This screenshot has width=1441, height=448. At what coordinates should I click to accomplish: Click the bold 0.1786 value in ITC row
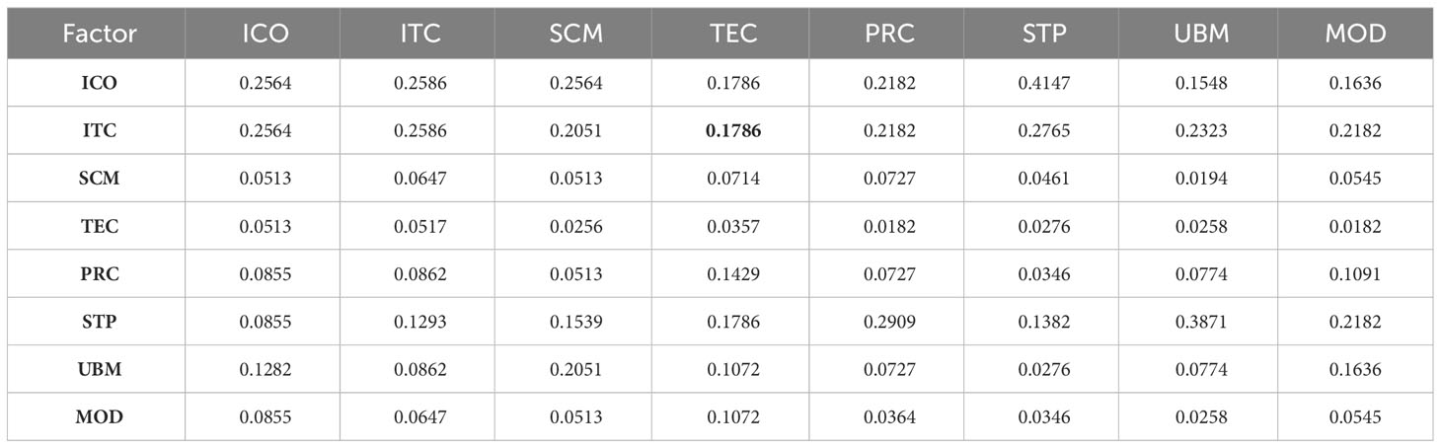[x=733, y=131]
